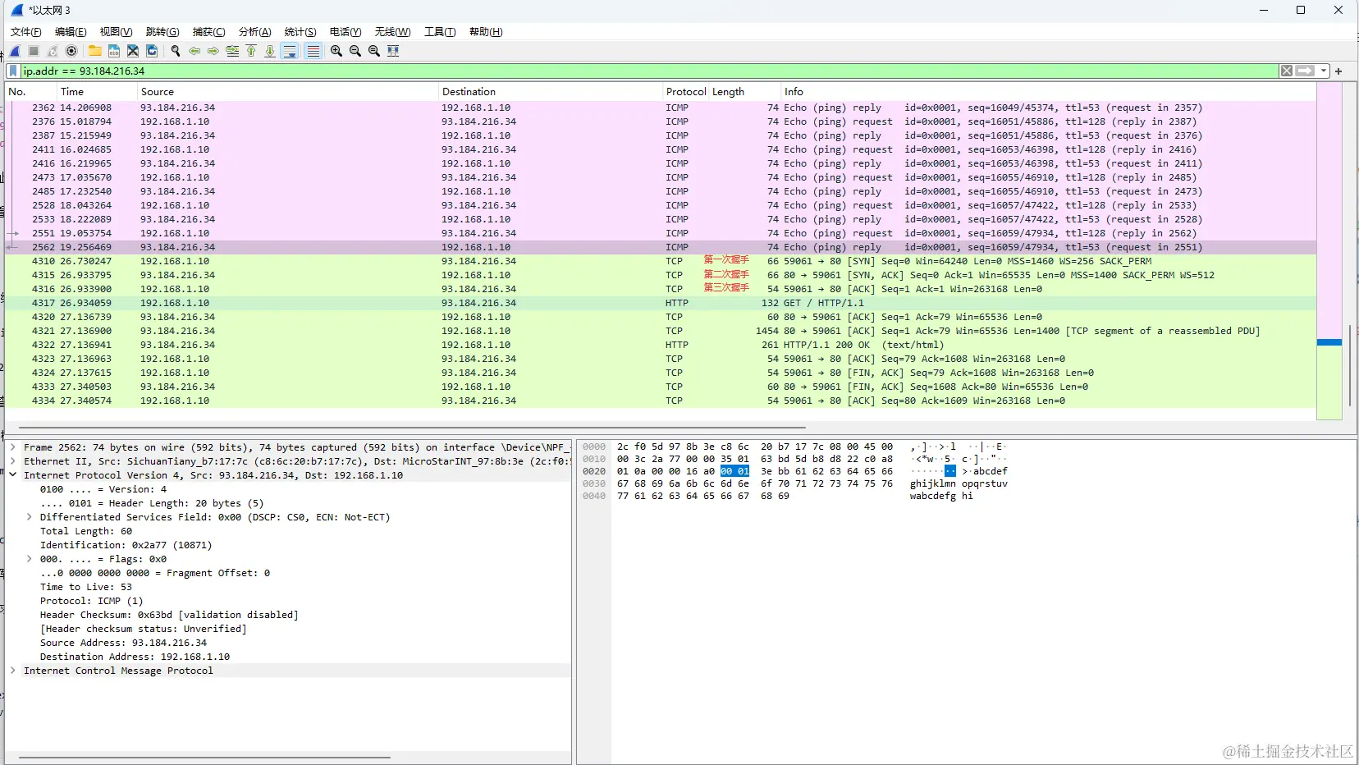This screenshot has width=1359, height=765.
Task: Expand the Frame 2562 tree node
Action: 13,447
